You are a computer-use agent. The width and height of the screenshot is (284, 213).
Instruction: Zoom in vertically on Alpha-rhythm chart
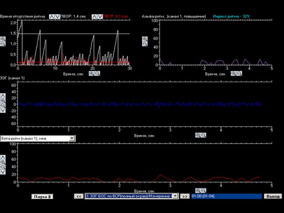point(145,39)
